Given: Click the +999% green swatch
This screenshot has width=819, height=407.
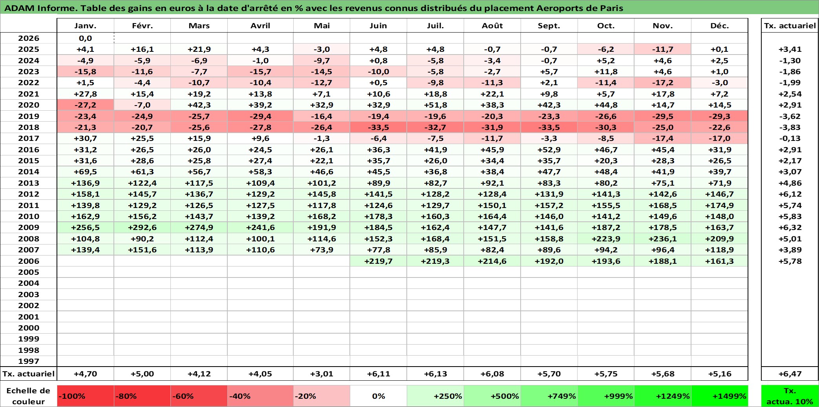Looking at the screenshot, I should [x=606, y=396].
